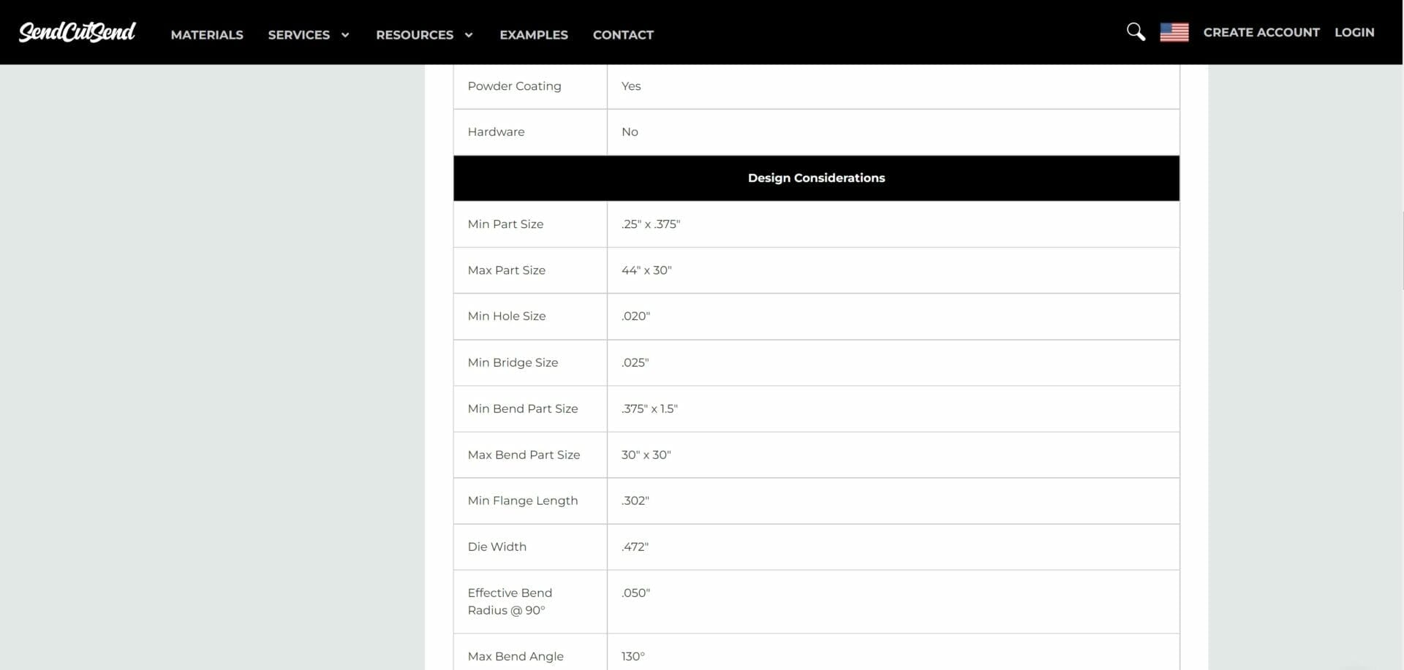This screenshot has height=670, width=1404.
Task: Click the Die Width .472" value
Action: [x=635, y=547]
